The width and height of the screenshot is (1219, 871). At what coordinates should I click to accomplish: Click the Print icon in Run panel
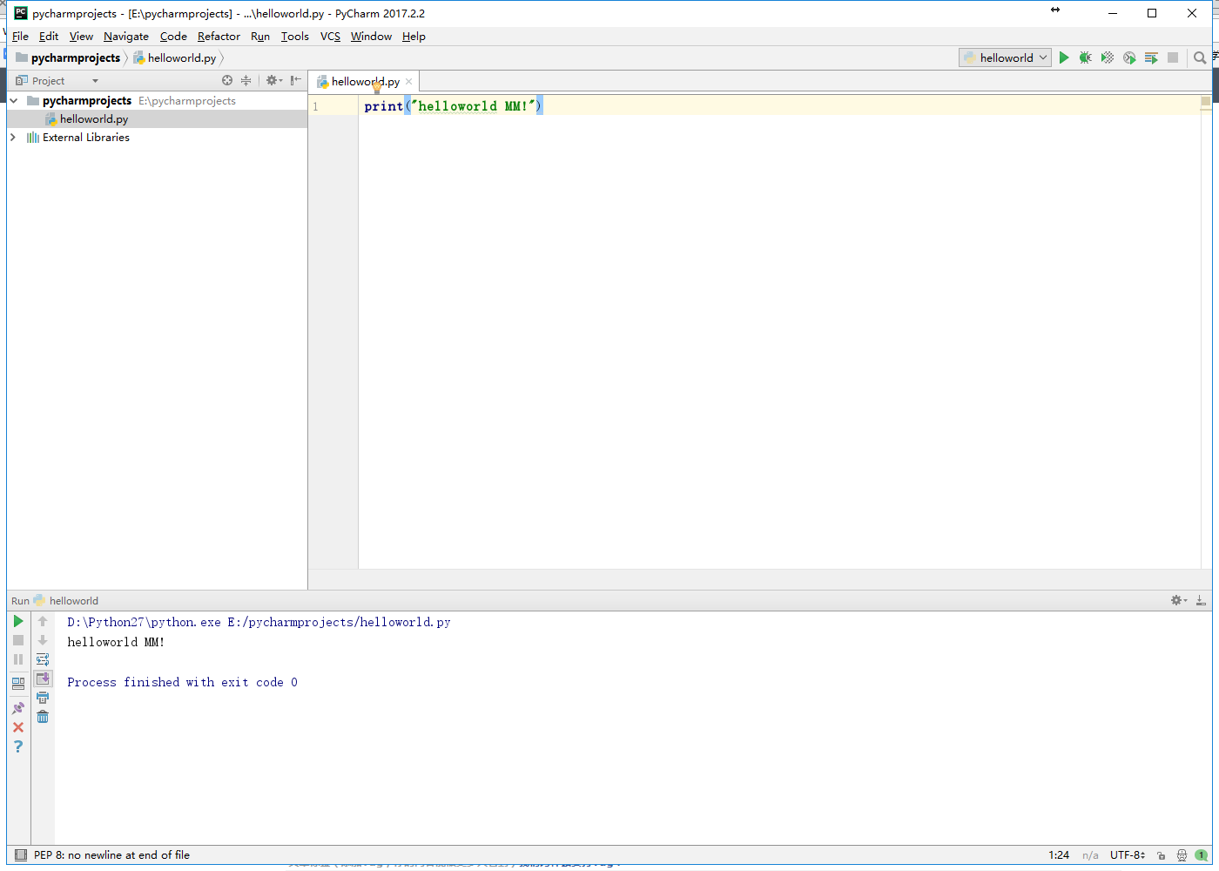click(x=43, y=698)
